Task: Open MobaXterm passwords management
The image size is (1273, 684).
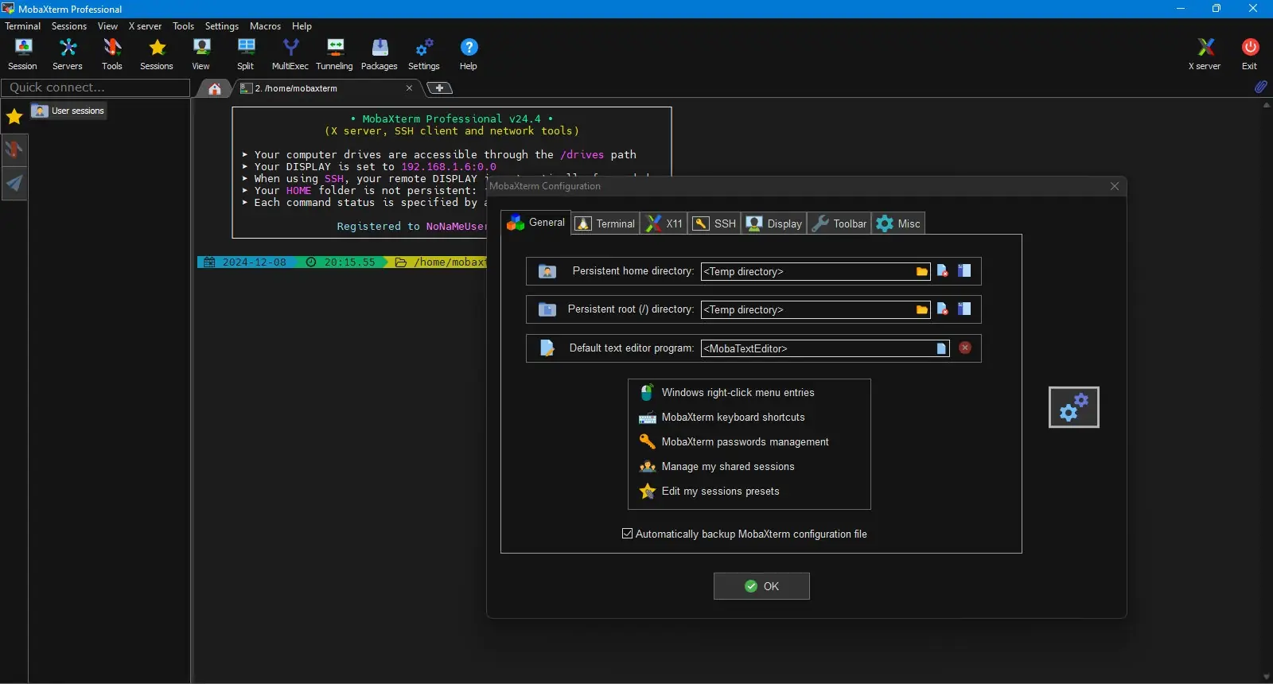Action: 745,441
